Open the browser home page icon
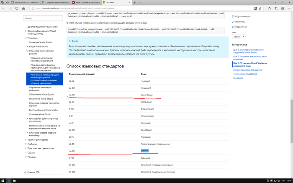 23,8
